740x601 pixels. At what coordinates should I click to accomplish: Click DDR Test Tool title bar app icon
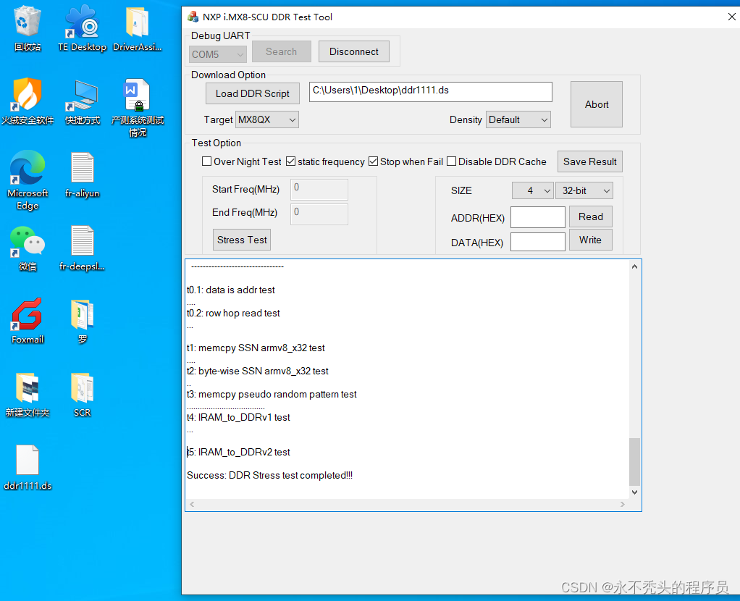point(193,17)
